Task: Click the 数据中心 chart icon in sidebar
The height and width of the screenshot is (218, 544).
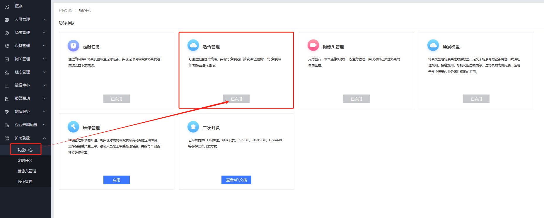Action: (x=7, y=85)
